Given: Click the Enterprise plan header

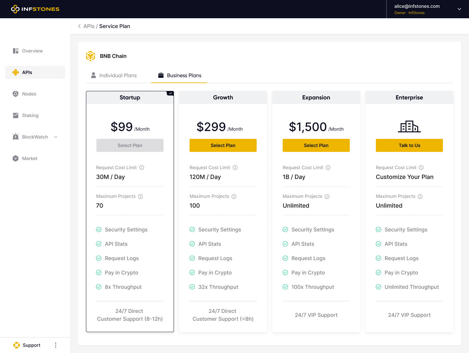Looking at the screenshot, I should [x=409, y=97].
